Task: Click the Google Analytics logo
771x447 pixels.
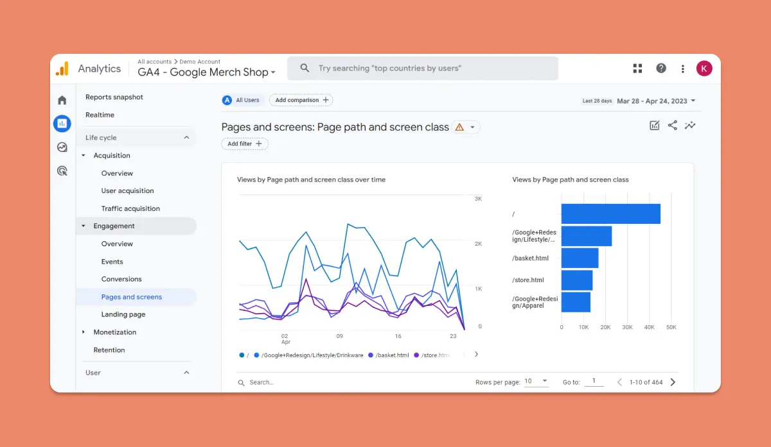Action: pos(62,69)
